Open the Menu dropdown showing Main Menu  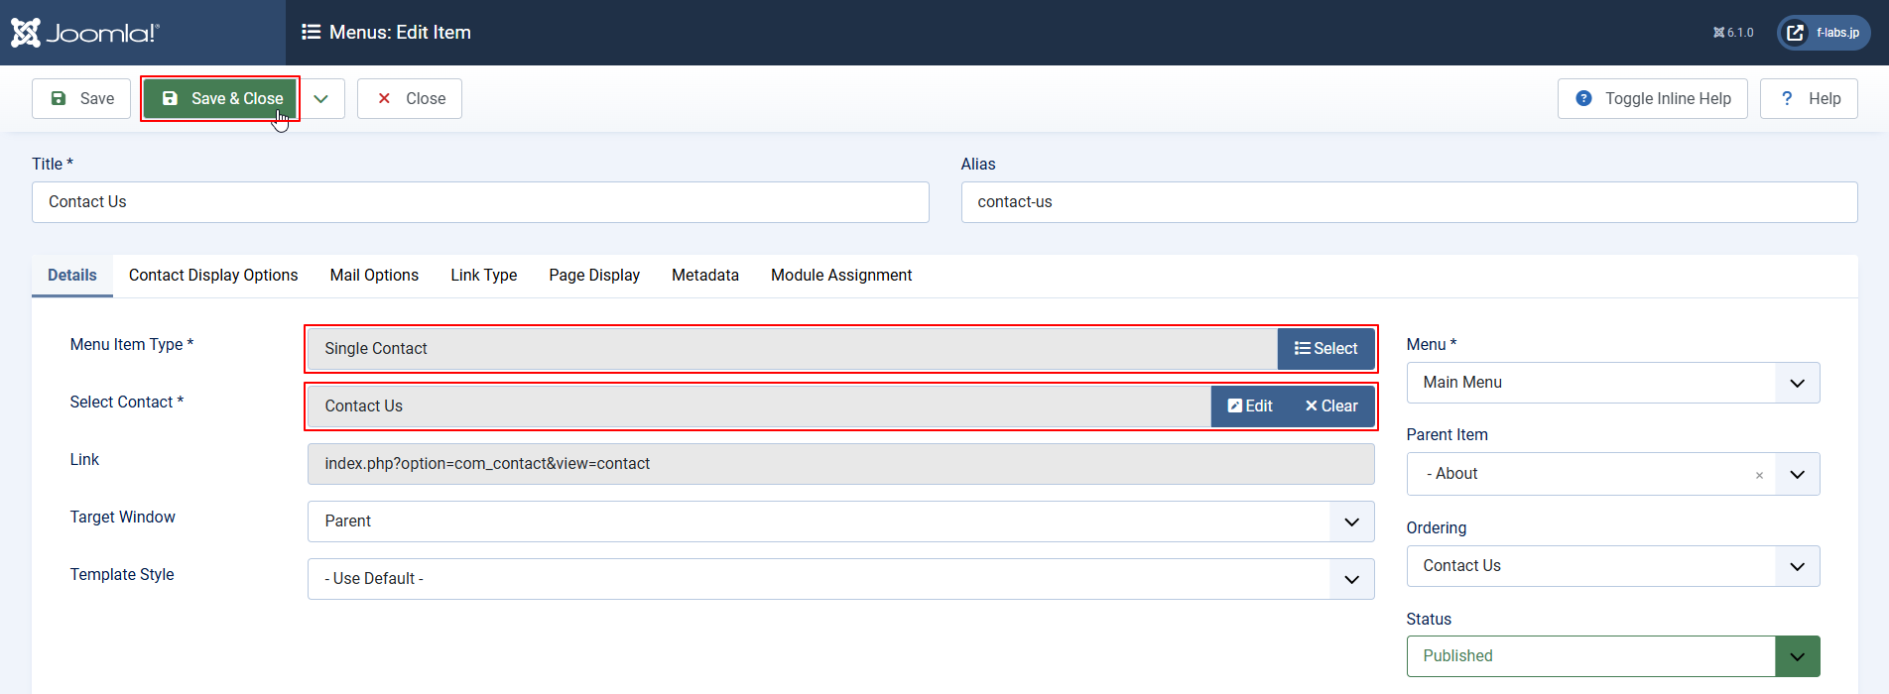[1613, 383]
